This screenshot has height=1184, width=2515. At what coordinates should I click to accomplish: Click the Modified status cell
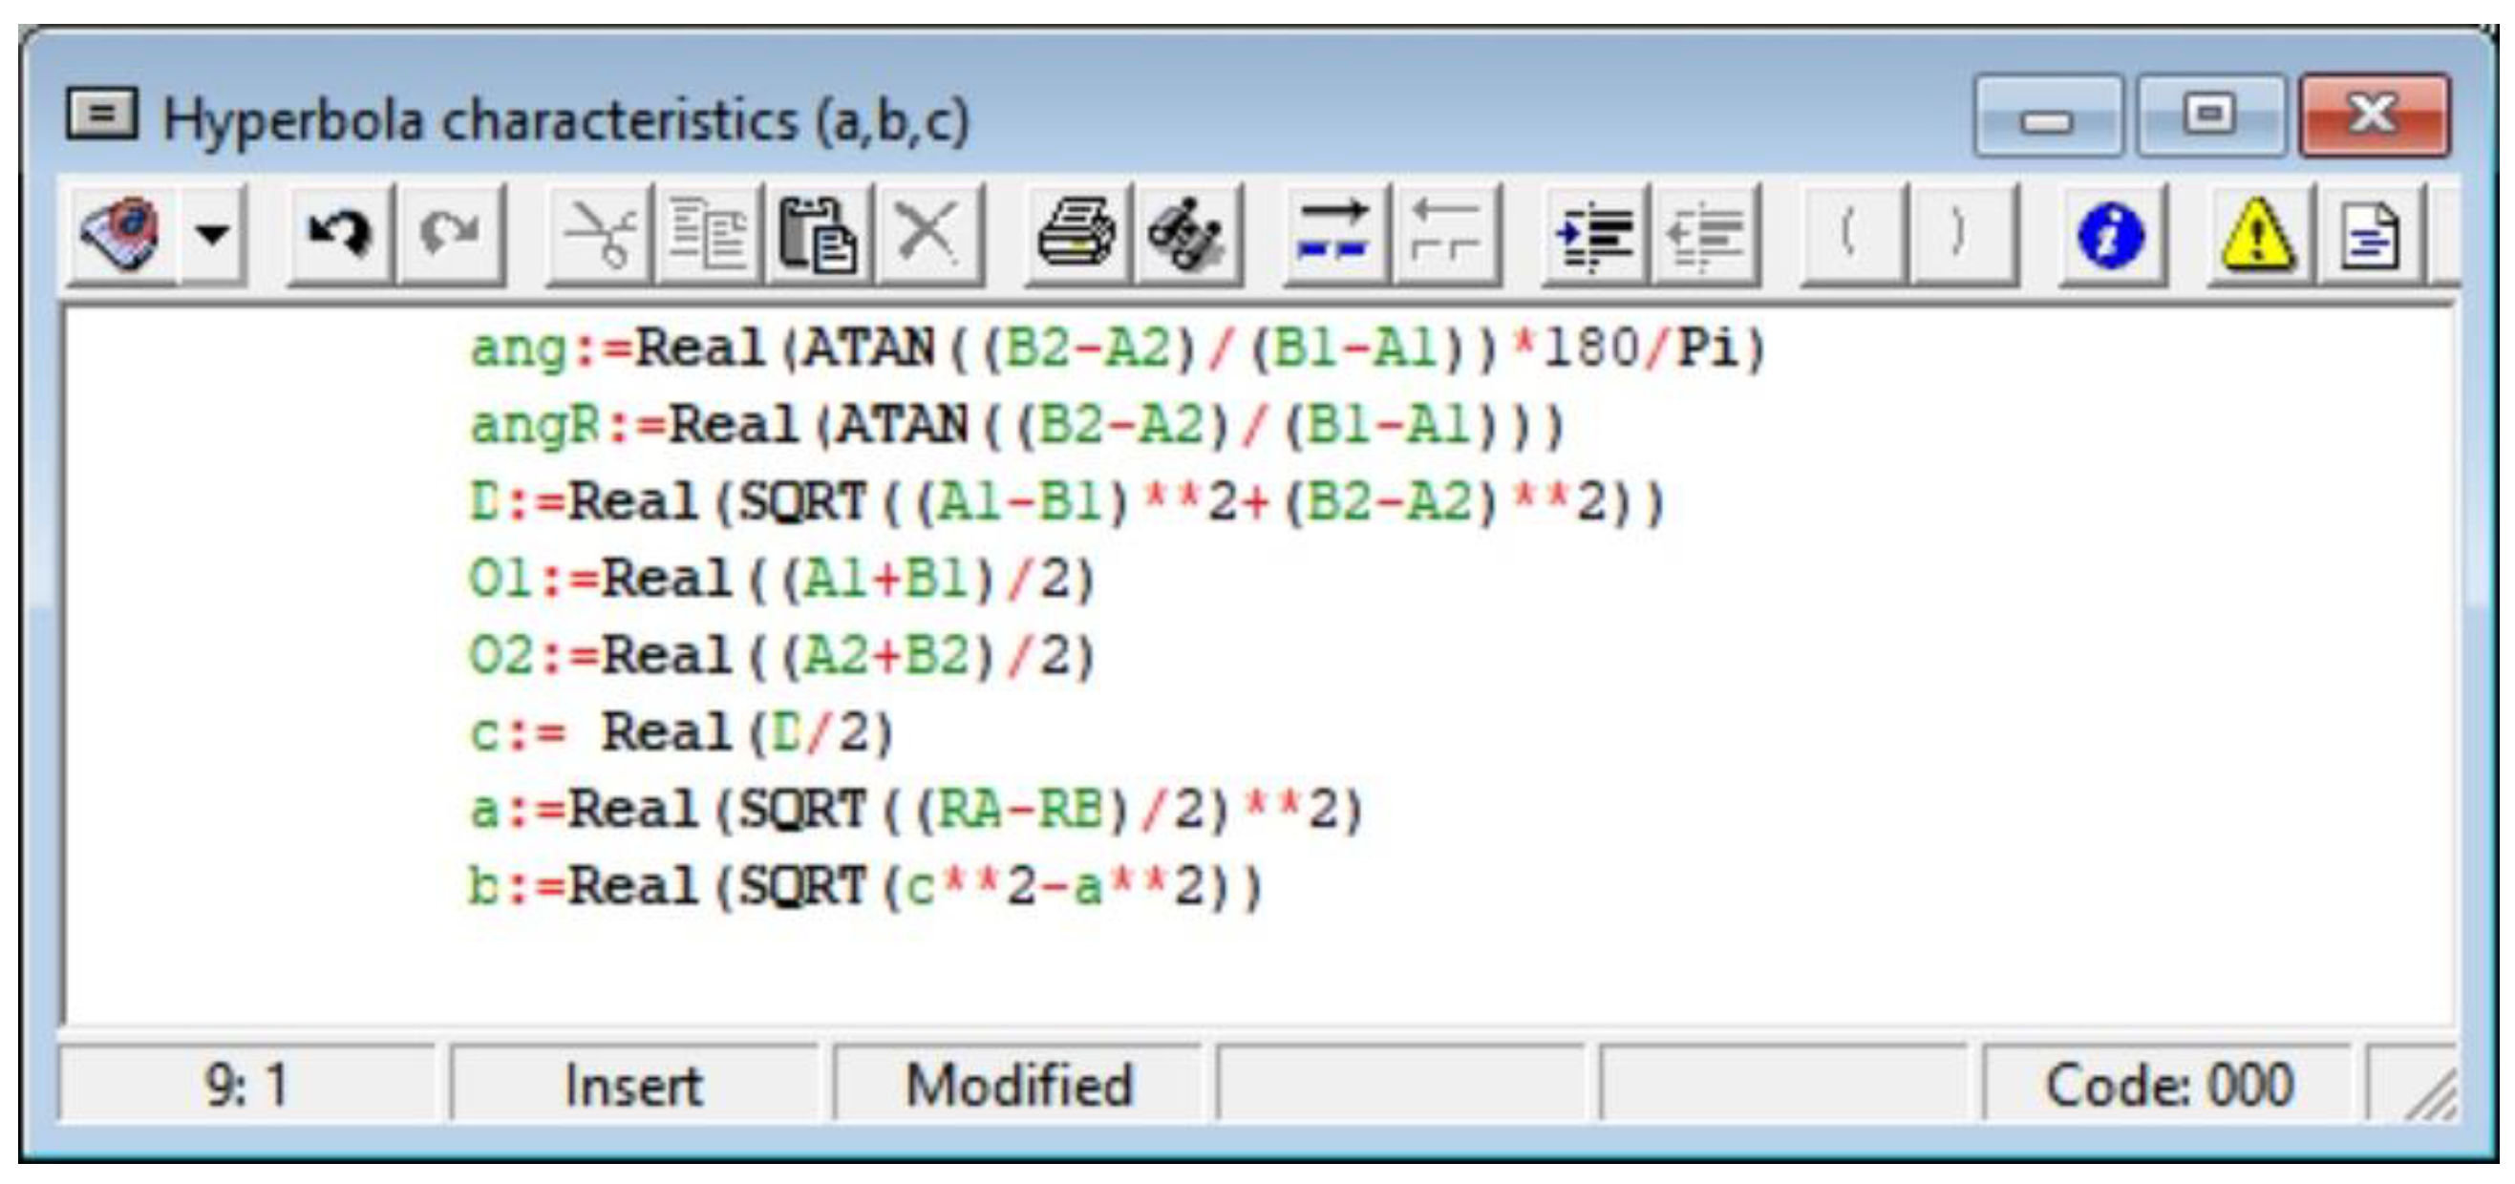point(1018,1085)
